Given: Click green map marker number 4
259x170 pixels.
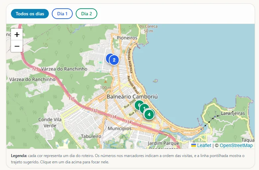Looking at the screenshot, I should tap(149, 114).
